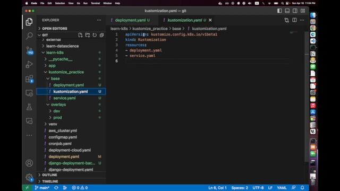340x191 pixels.
Task: Open deployment-cloud.yaml file
Action: 70,150
